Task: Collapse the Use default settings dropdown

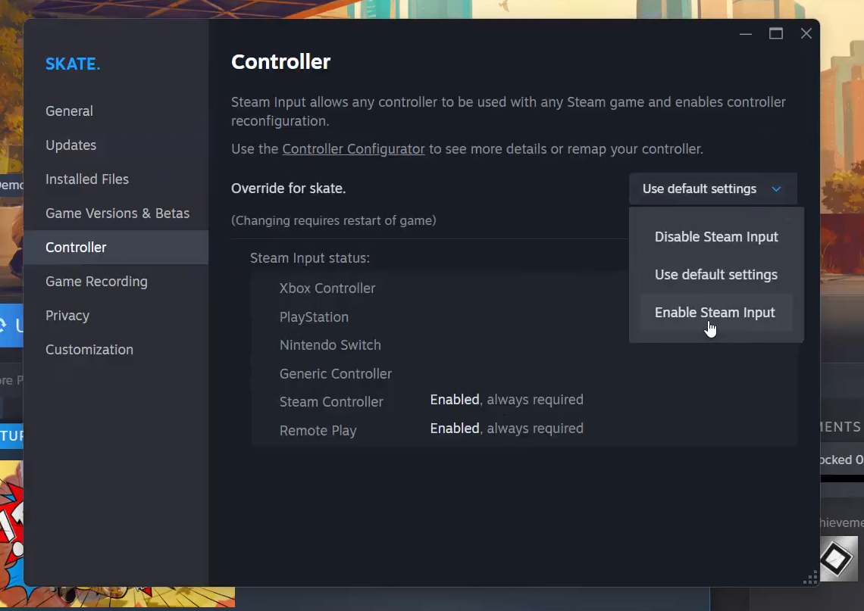Action: (700, 189)
